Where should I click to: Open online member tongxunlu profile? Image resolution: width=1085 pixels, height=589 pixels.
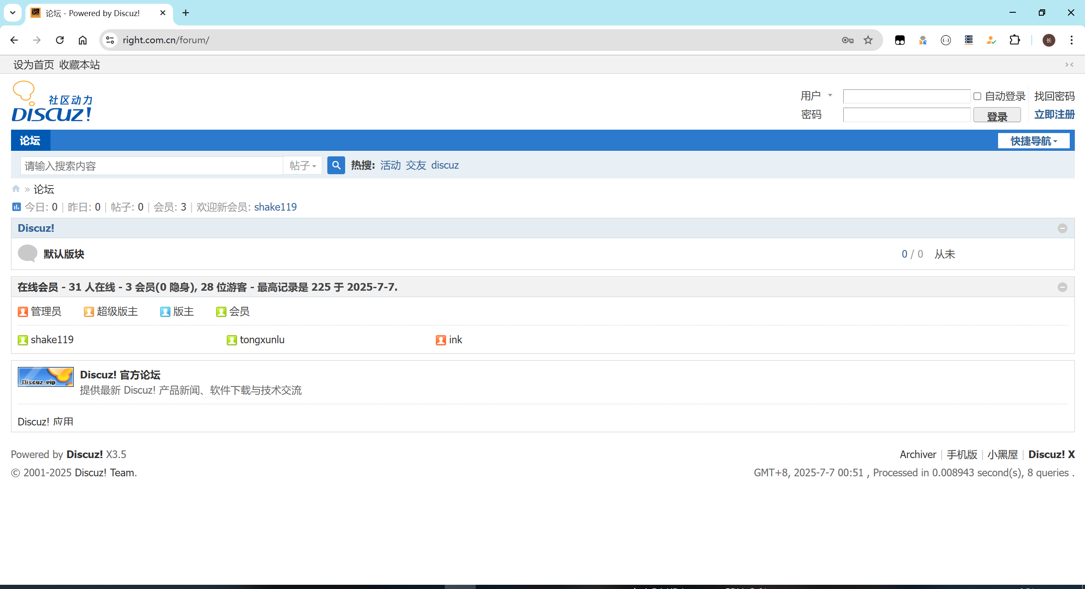coord(262,340)
